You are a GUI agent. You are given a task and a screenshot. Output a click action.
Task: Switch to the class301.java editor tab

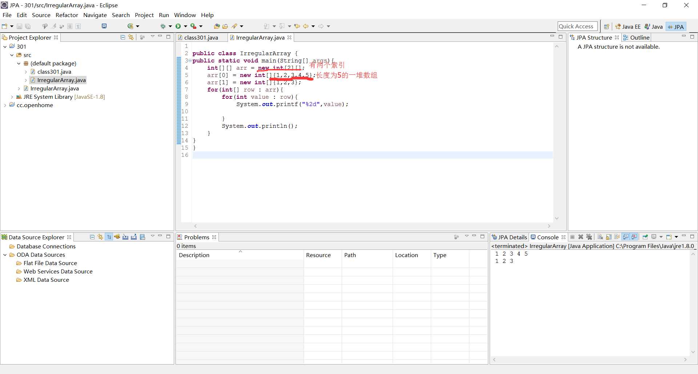201,37
